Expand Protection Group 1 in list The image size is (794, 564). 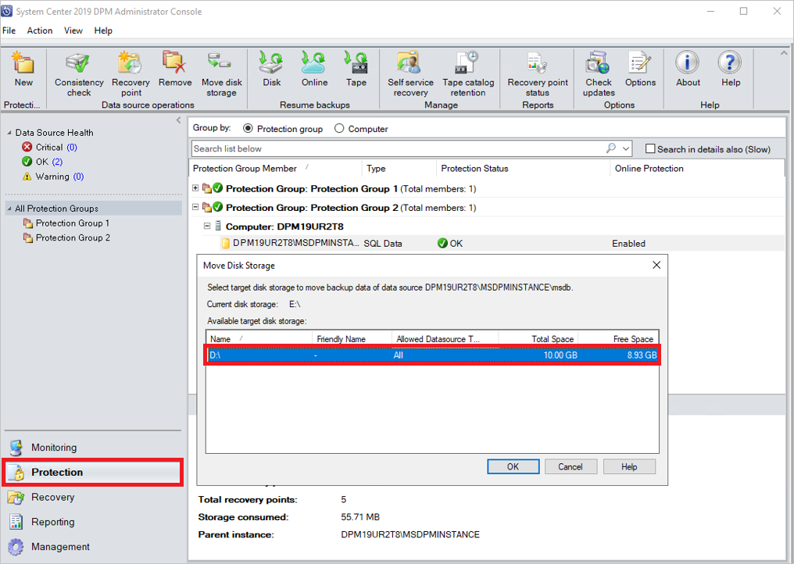(195, 187)
